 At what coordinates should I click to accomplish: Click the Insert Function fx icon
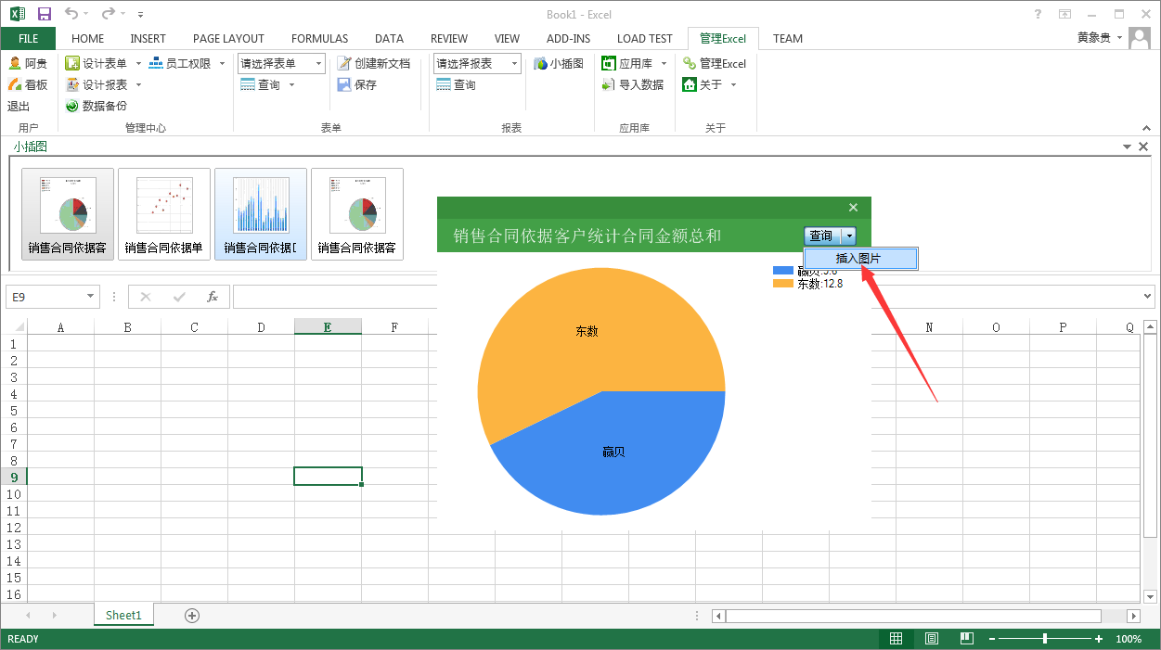pyautogui.click(x=213, y=297)
